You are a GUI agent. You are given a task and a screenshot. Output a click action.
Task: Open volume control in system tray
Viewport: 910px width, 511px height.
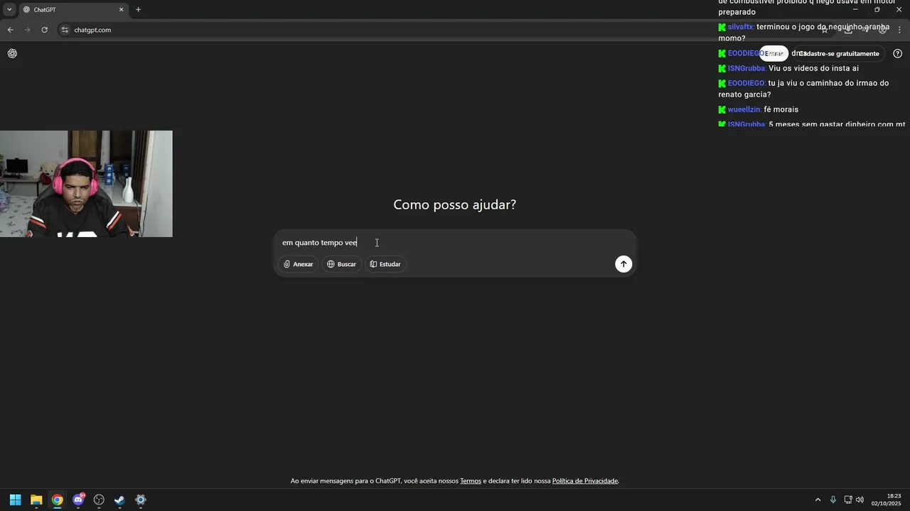tap(860, 500)
